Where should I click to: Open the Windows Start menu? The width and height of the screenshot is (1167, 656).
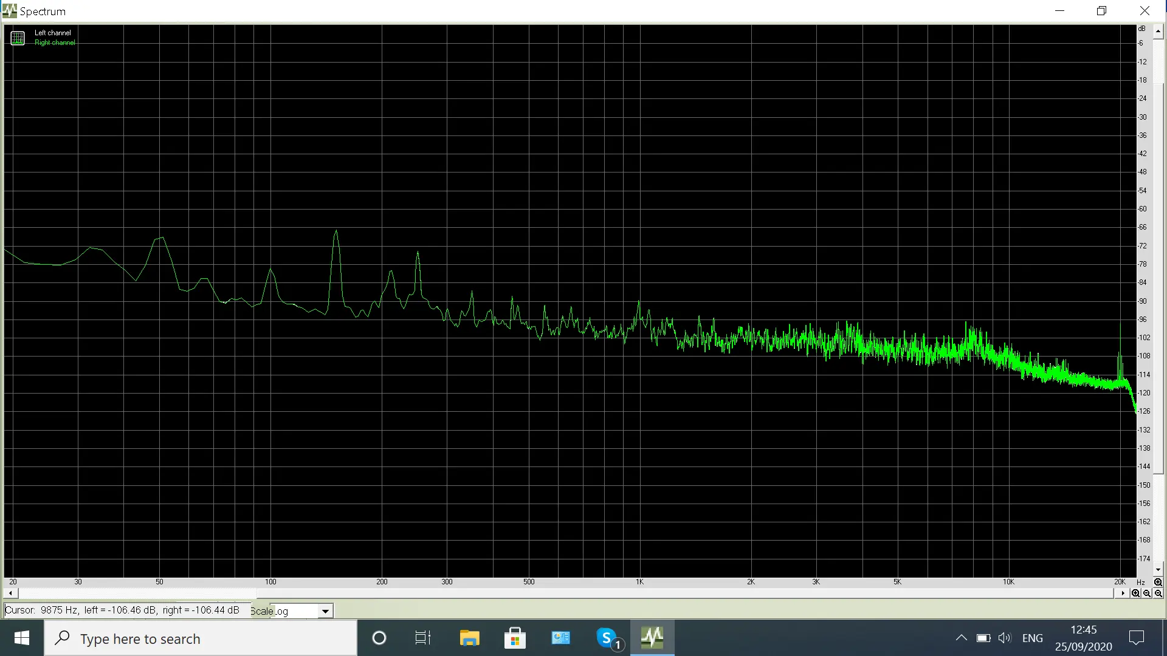(22, 638)
